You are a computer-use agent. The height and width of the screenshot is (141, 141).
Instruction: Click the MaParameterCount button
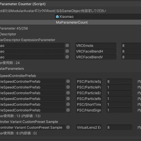[x=70, y=22]
